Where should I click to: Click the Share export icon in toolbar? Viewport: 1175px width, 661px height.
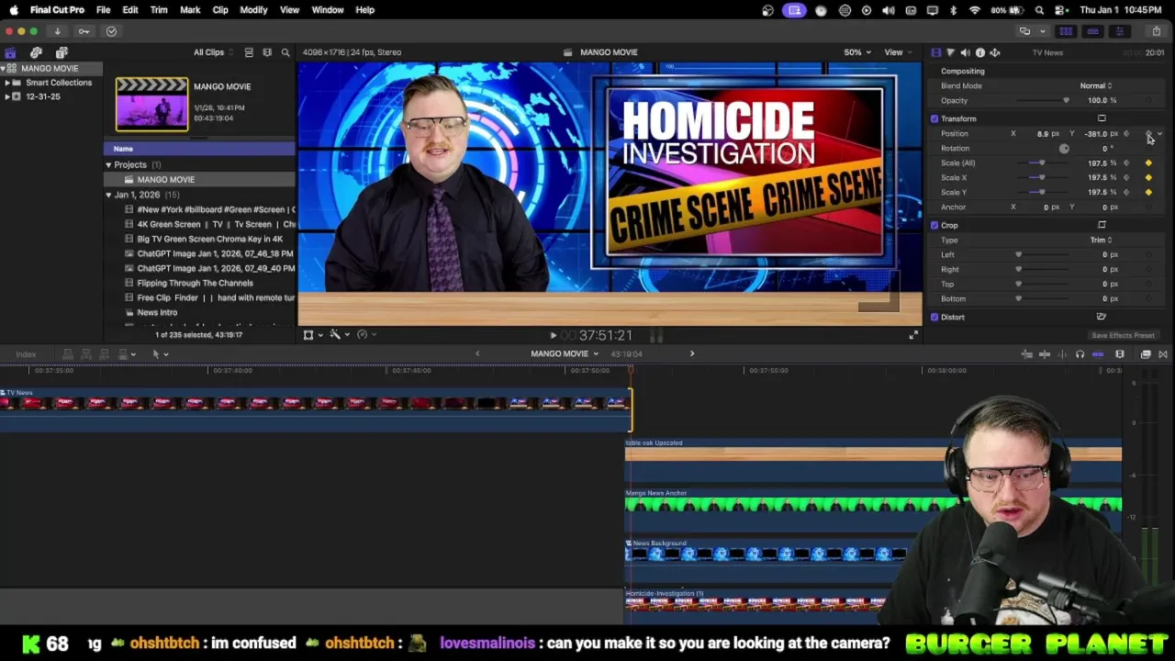coord(1156,31)
